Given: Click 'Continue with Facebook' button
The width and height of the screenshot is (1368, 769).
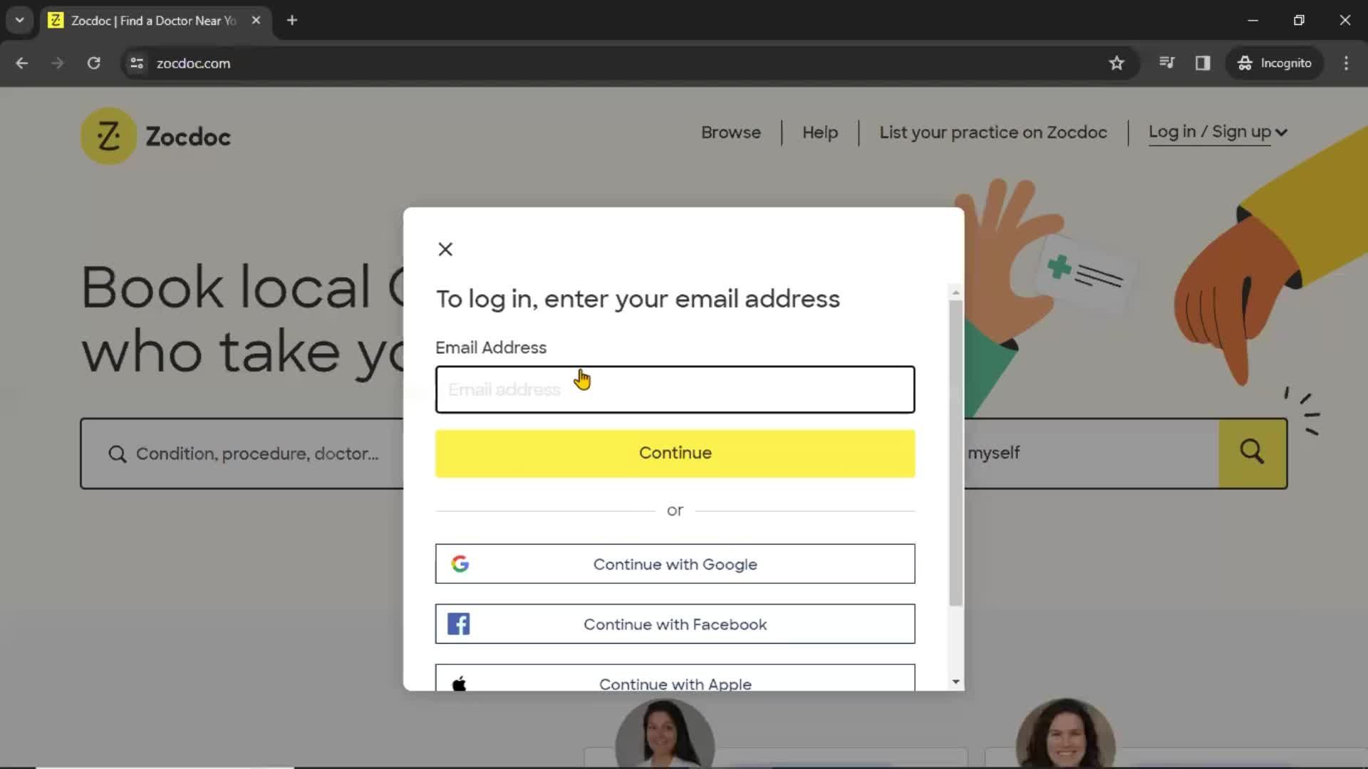Looking at the screenshot, I should click(x=675, y=624).
